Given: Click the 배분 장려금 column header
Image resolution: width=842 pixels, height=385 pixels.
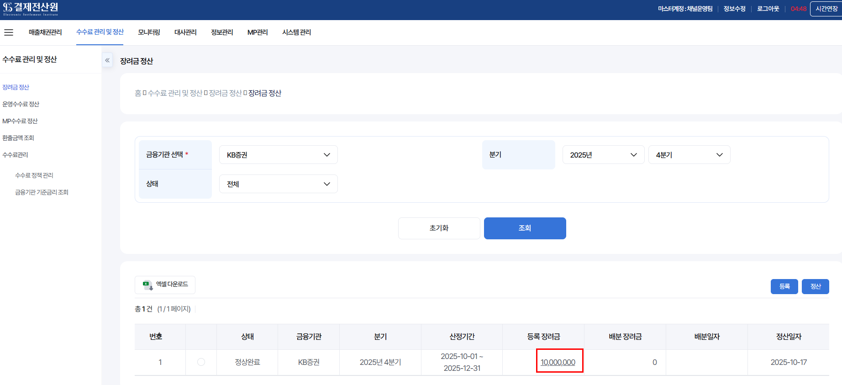Looking at the screenshot, I should [x=625, y=337].
